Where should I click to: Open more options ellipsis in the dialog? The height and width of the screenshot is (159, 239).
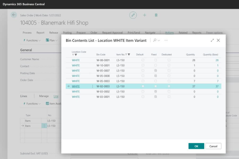[x=166, y=40]
